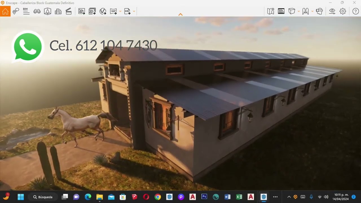This screenshot has width=361, height=203.
Task: Collapse the toolbar with orange chevron
Action: 180,14
